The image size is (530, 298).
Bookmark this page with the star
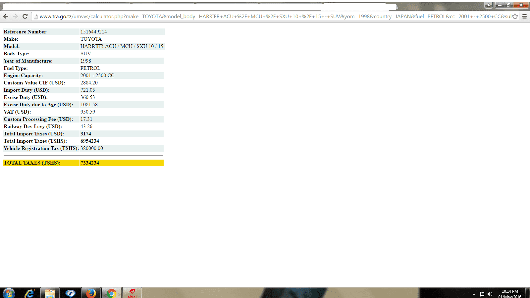[x=515, y=16]
